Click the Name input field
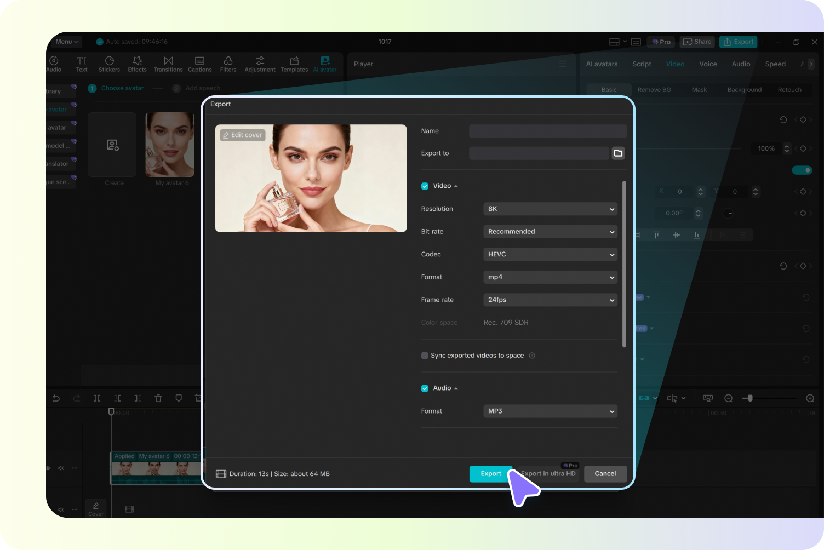The height and width of the screenshot is (550, 824). click(547, 131)
